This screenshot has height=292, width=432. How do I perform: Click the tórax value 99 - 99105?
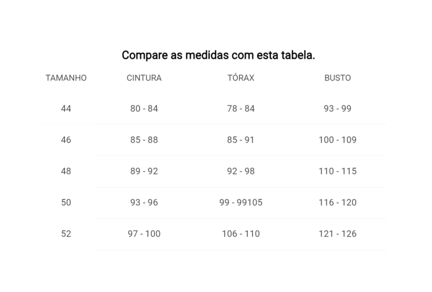click(x=241, y=202)
